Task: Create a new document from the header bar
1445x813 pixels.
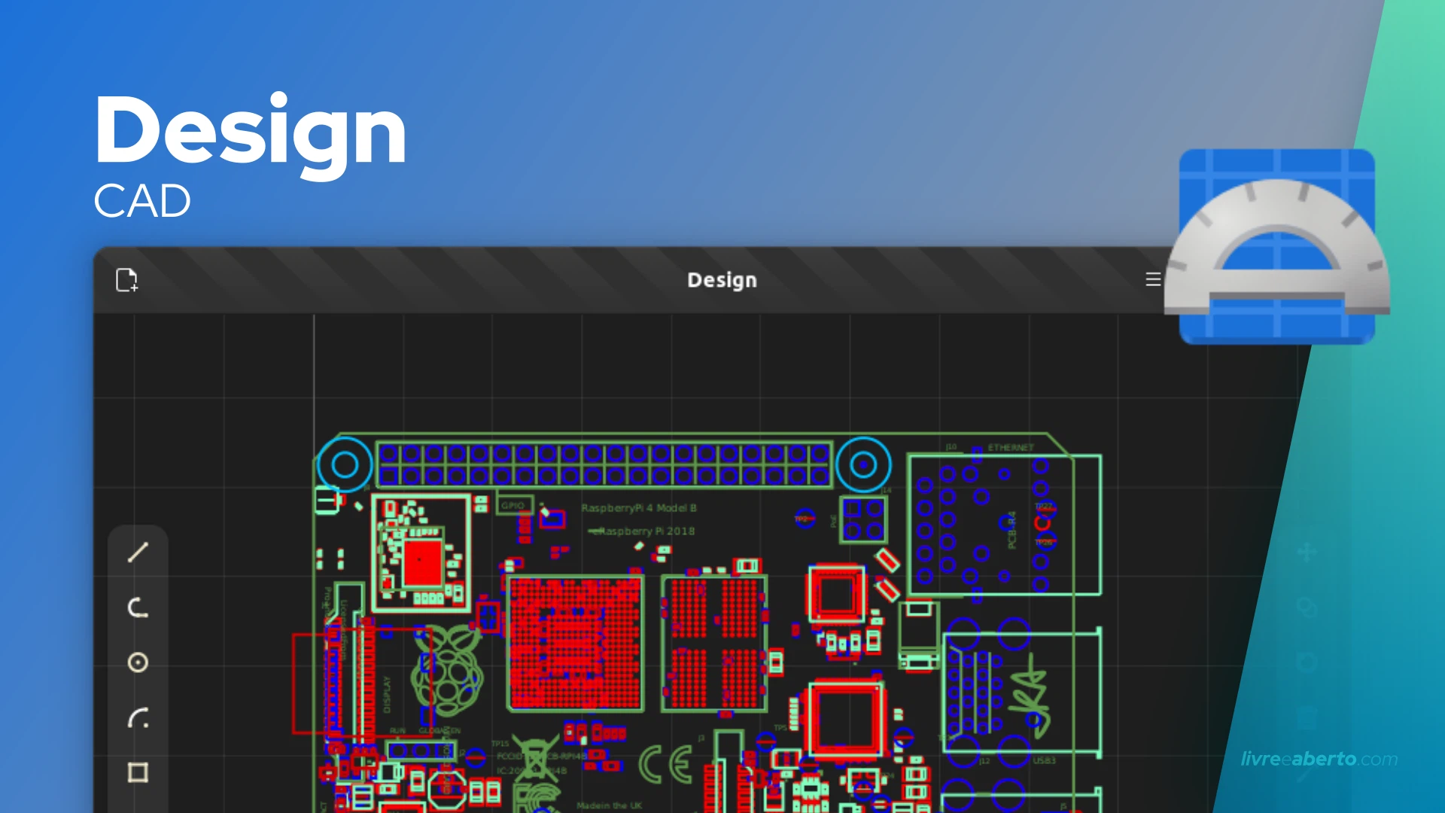Action: coord(126,279)
